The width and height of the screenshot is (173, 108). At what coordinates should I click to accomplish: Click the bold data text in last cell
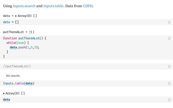coord(6,100)
